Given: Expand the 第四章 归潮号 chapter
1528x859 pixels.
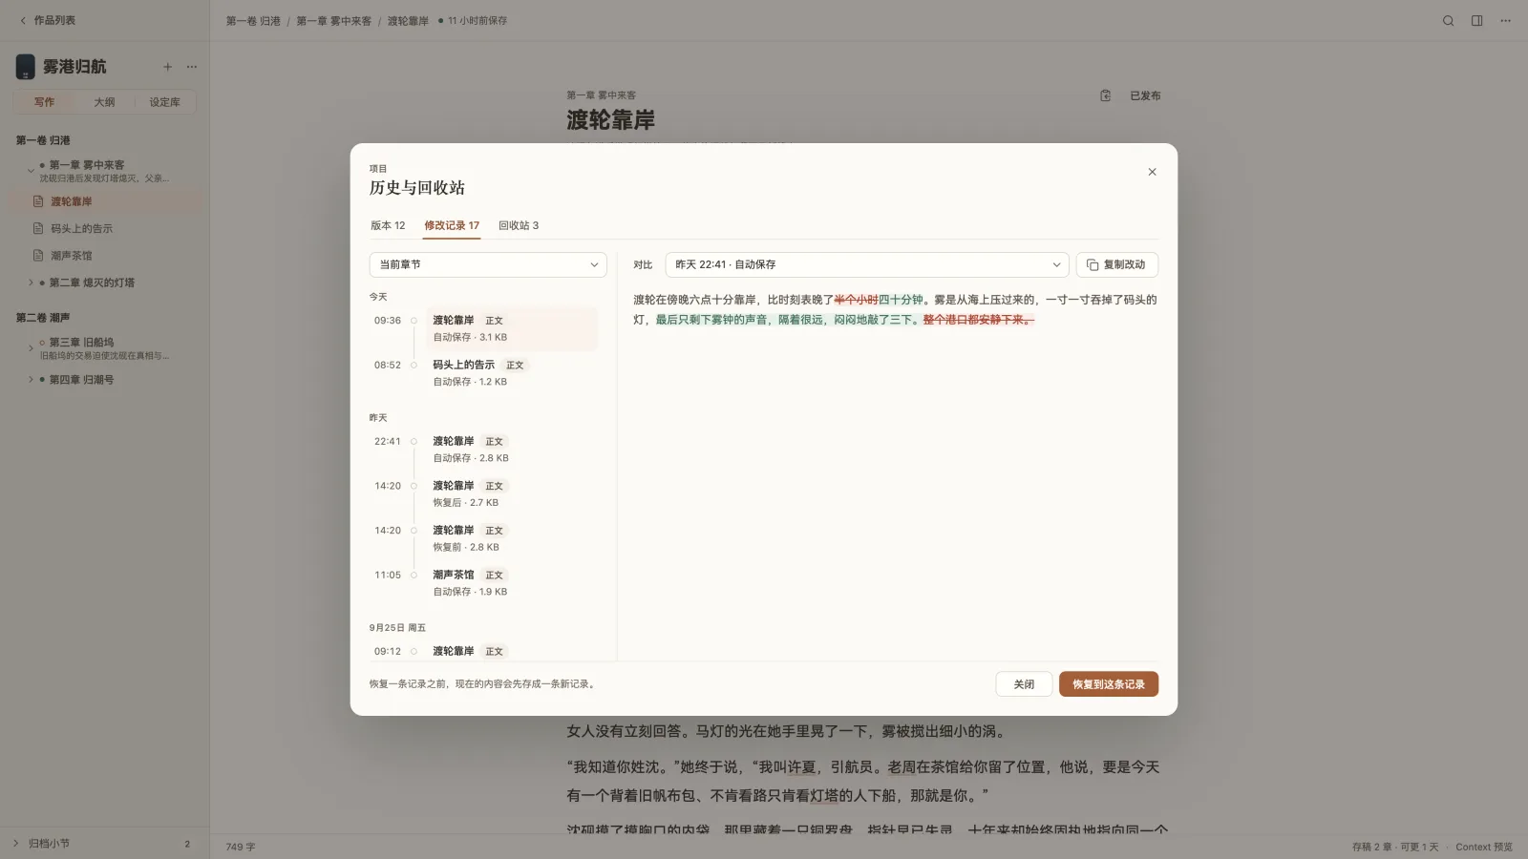Looking at the screenshot, I should coord(31,380).
